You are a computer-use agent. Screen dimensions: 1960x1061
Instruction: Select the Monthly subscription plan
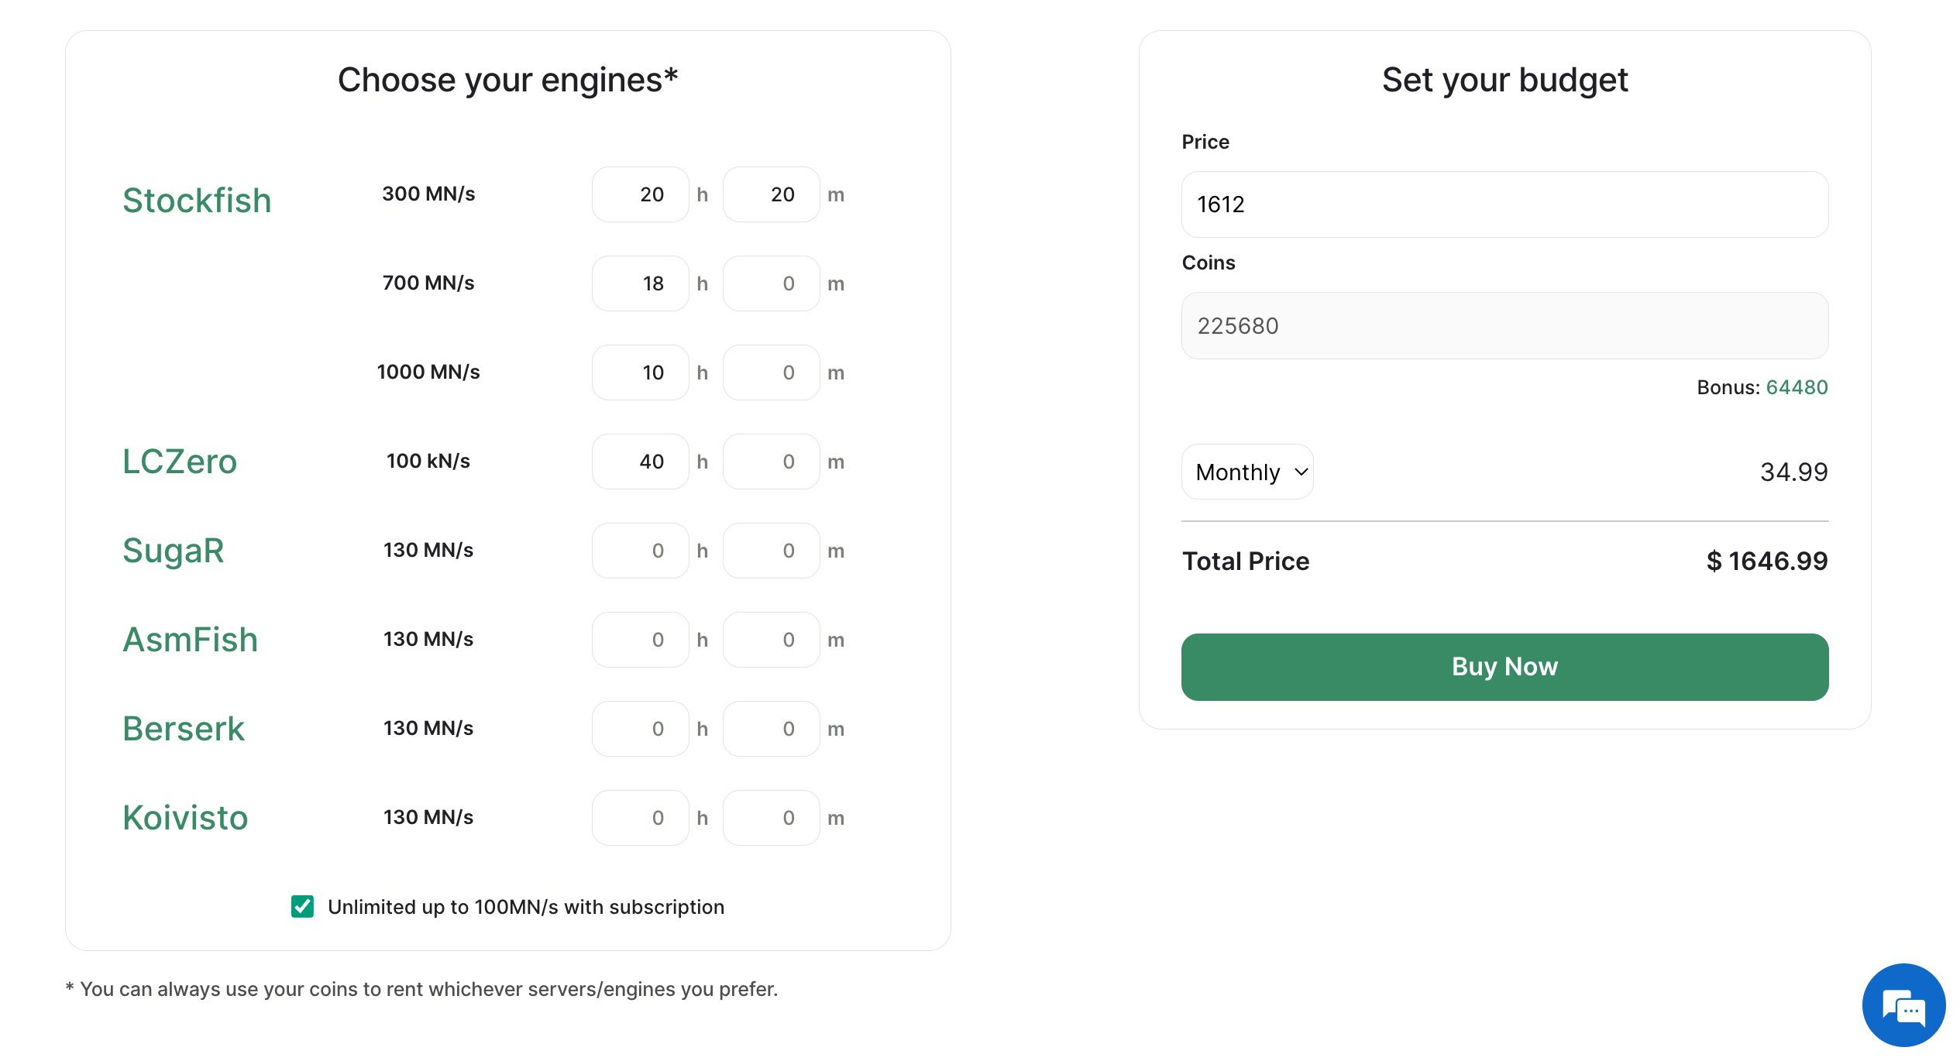point(1248,472)
